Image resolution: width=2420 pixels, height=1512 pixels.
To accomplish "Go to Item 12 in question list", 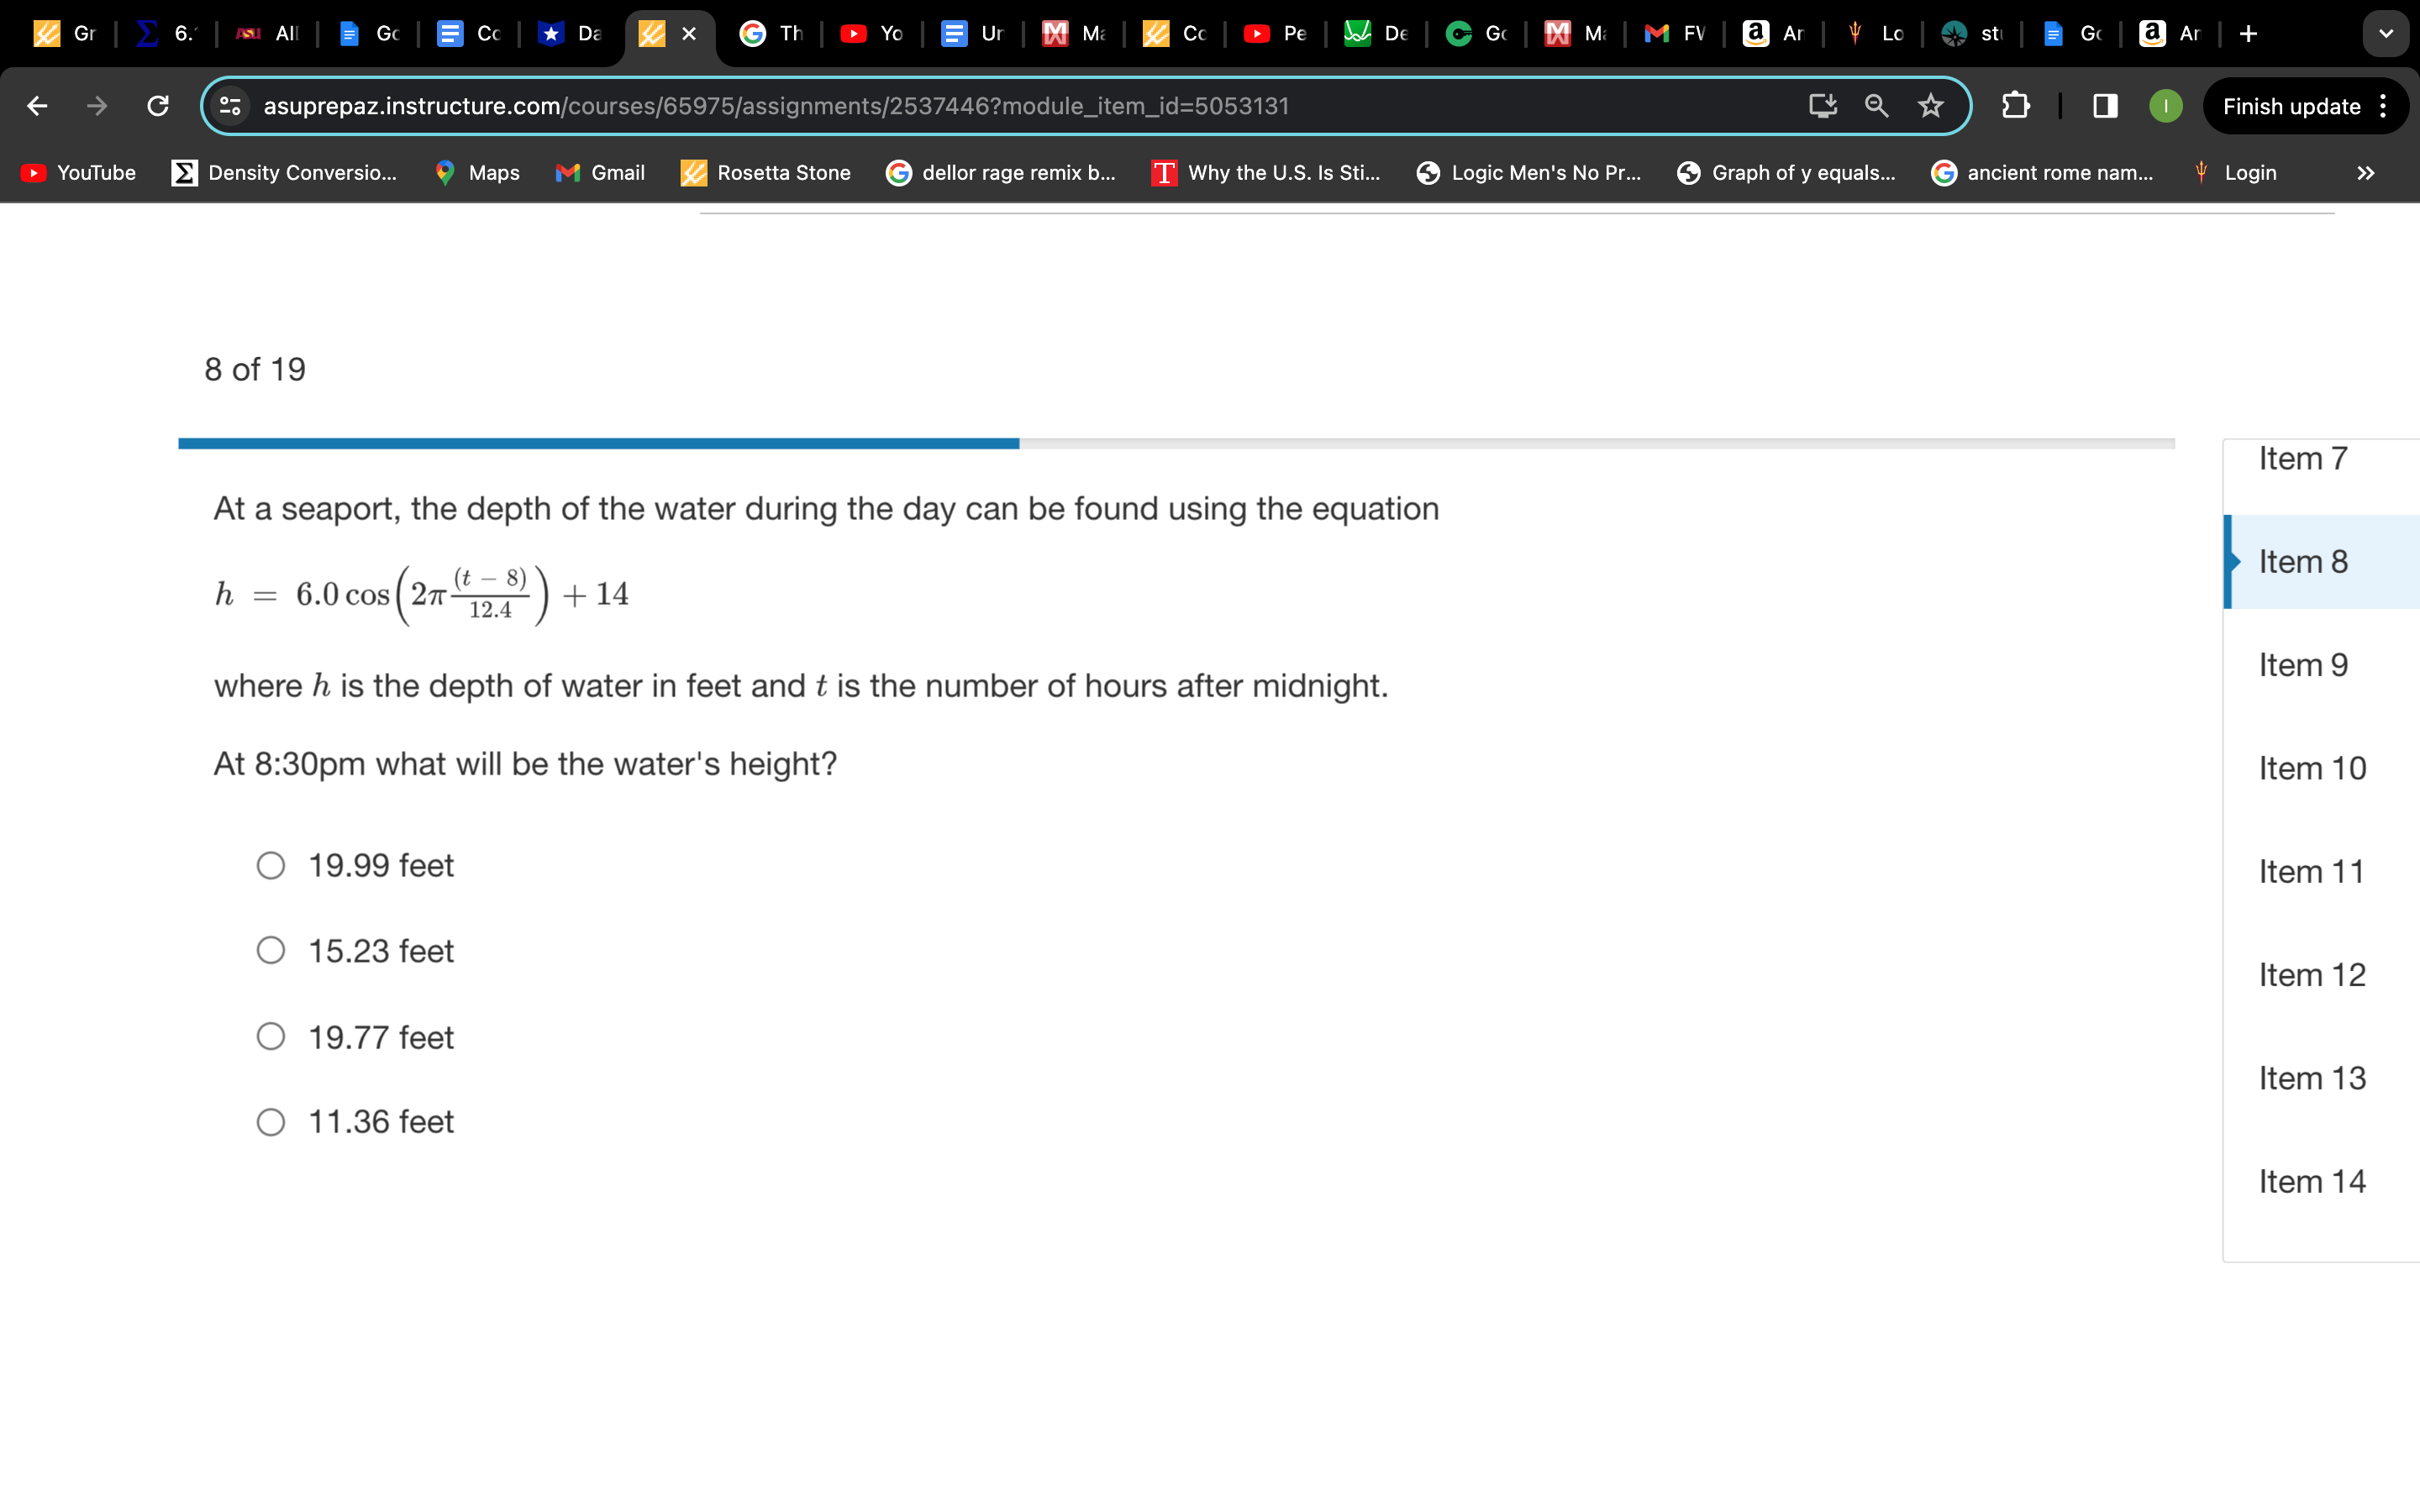I will 2312,975.
